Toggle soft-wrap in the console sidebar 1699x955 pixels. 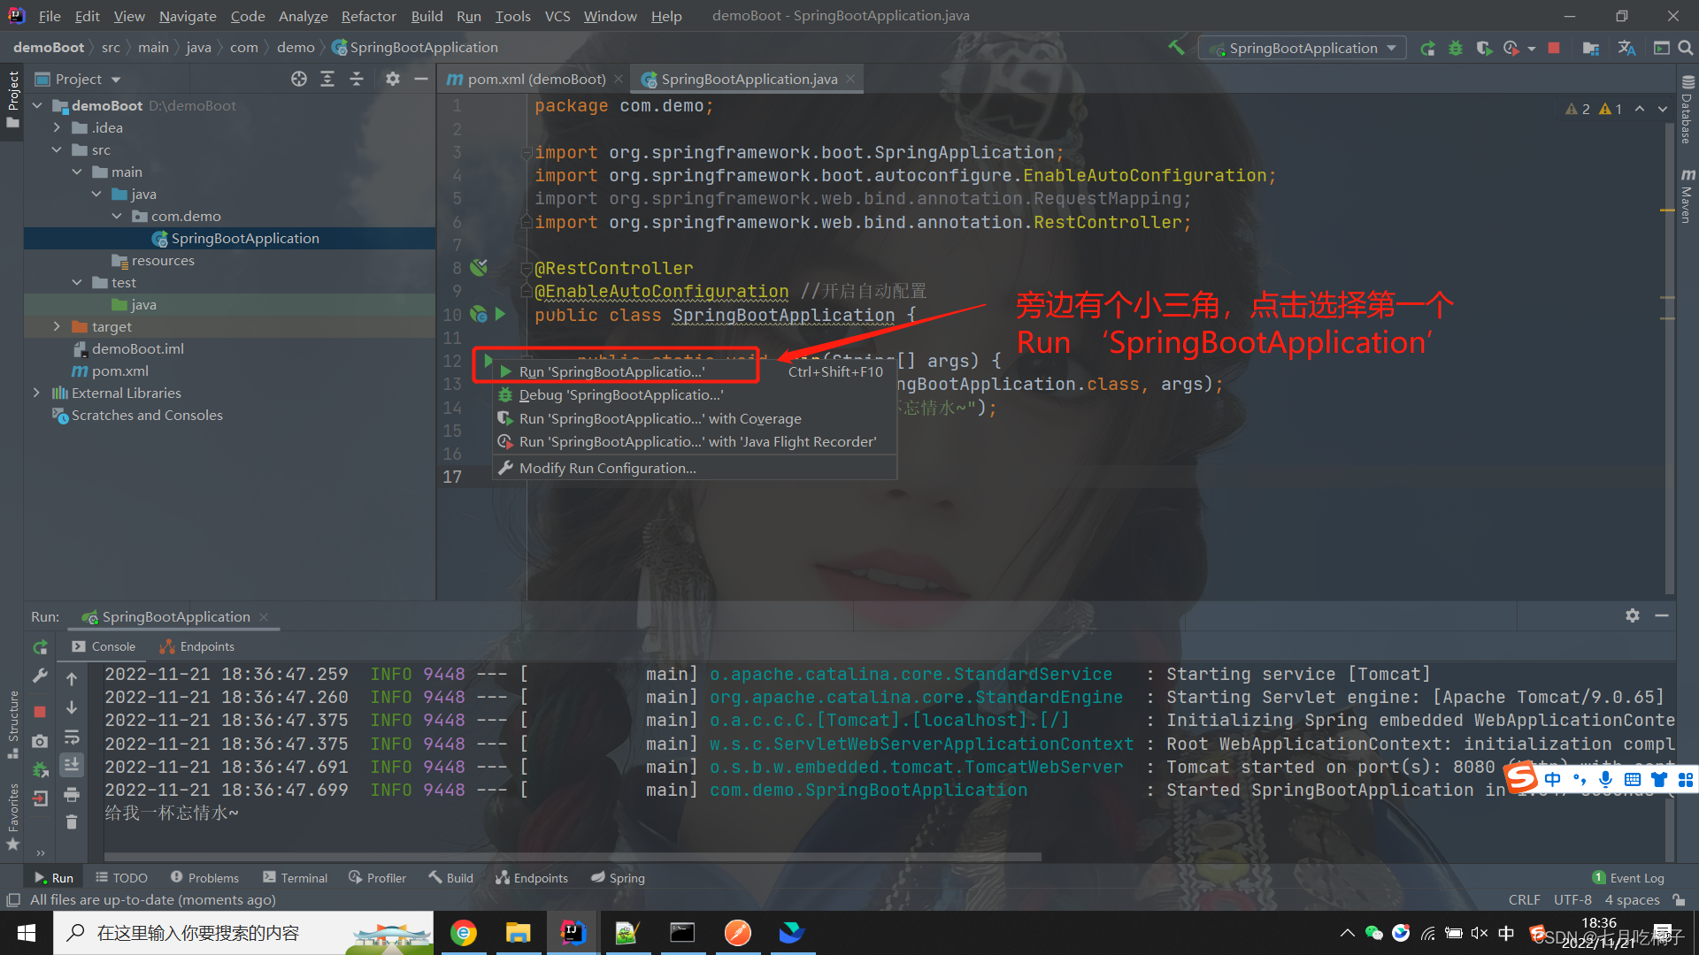click(x=72, y=737)
